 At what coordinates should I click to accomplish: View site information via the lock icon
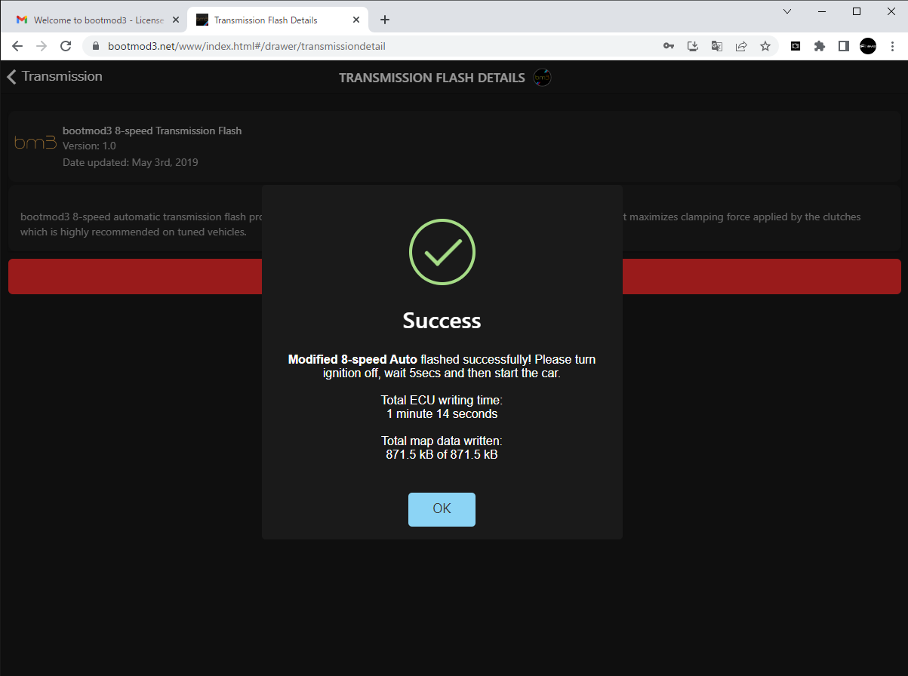tap(96, 46)
